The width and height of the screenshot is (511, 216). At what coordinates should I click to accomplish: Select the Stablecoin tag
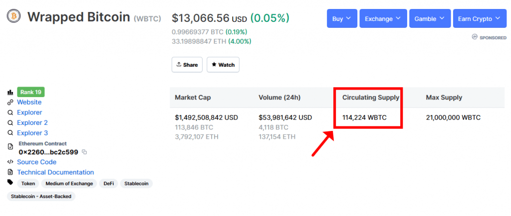click(136, 184)
